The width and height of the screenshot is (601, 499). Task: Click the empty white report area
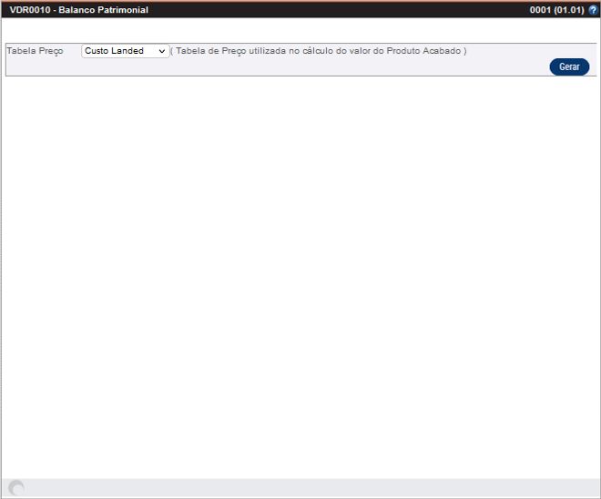pyautogui.click(x=300, y=273)
